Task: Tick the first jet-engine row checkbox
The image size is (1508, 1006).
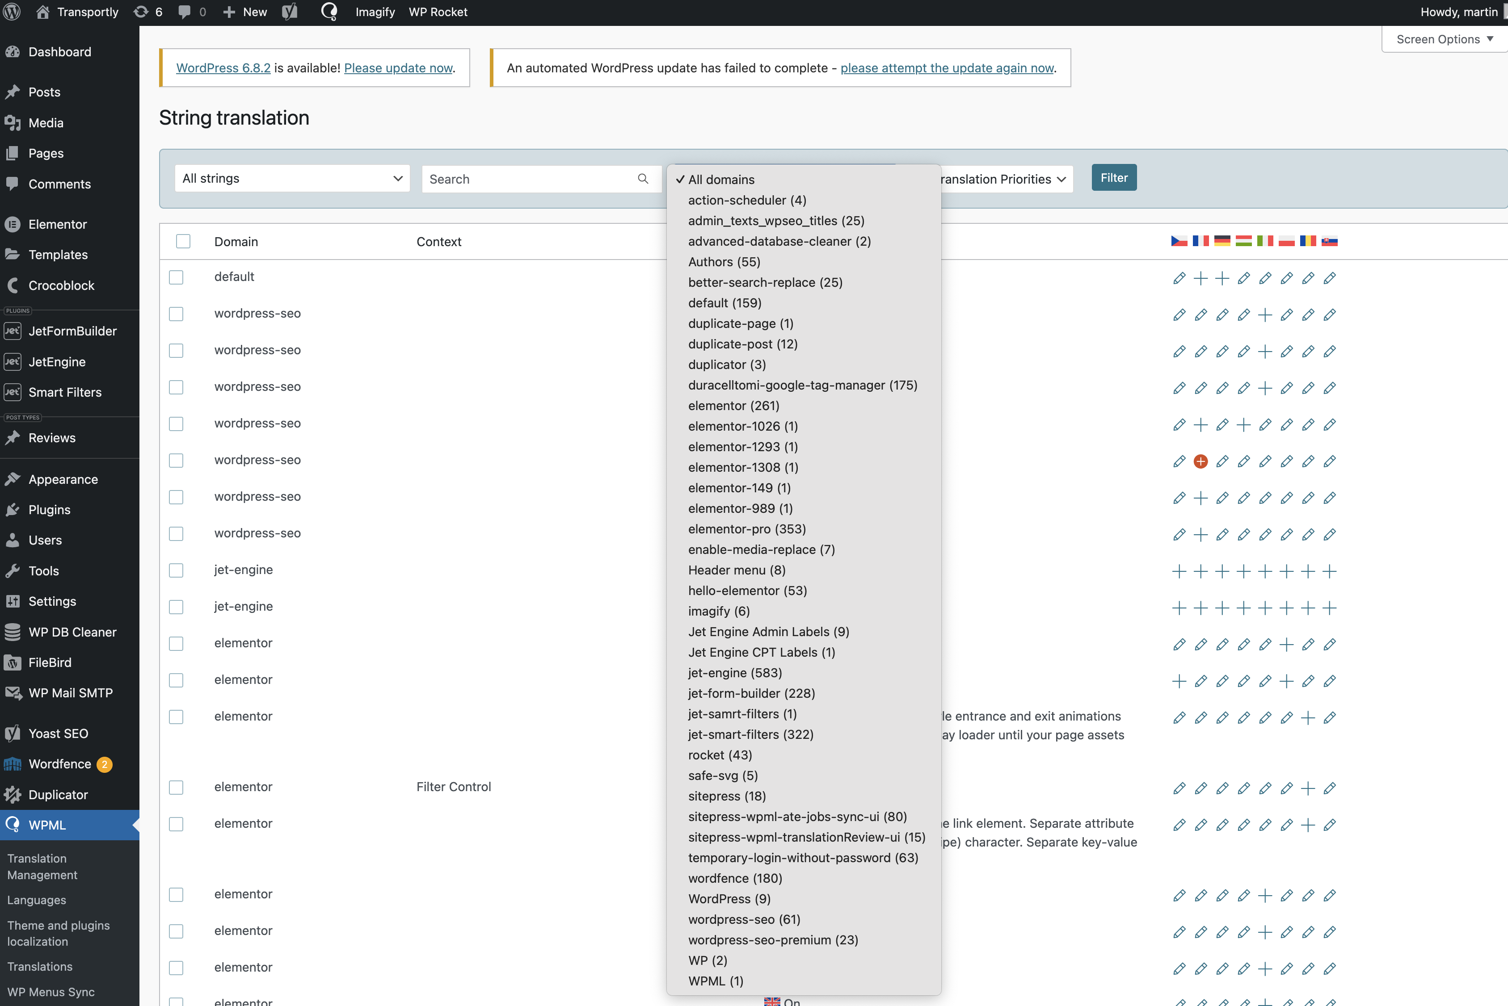Action: pos(176,570)
